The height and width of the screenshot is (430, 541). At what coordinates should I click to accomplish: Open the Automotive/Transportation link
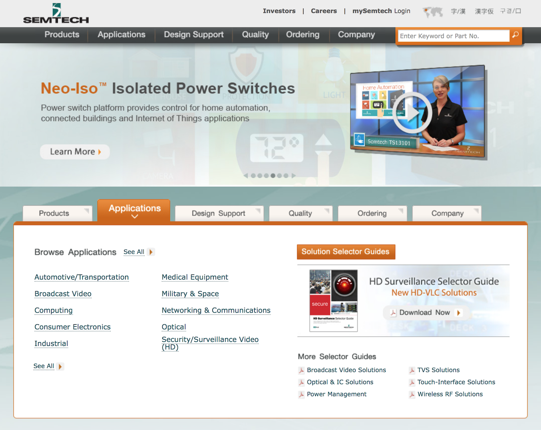82,277
